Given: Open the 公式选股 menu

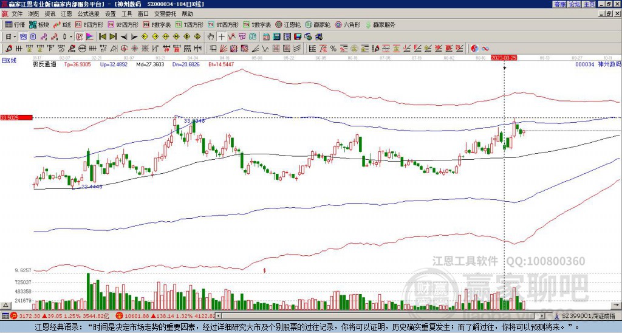Looking at the screenshot, I should pos(89,14).
